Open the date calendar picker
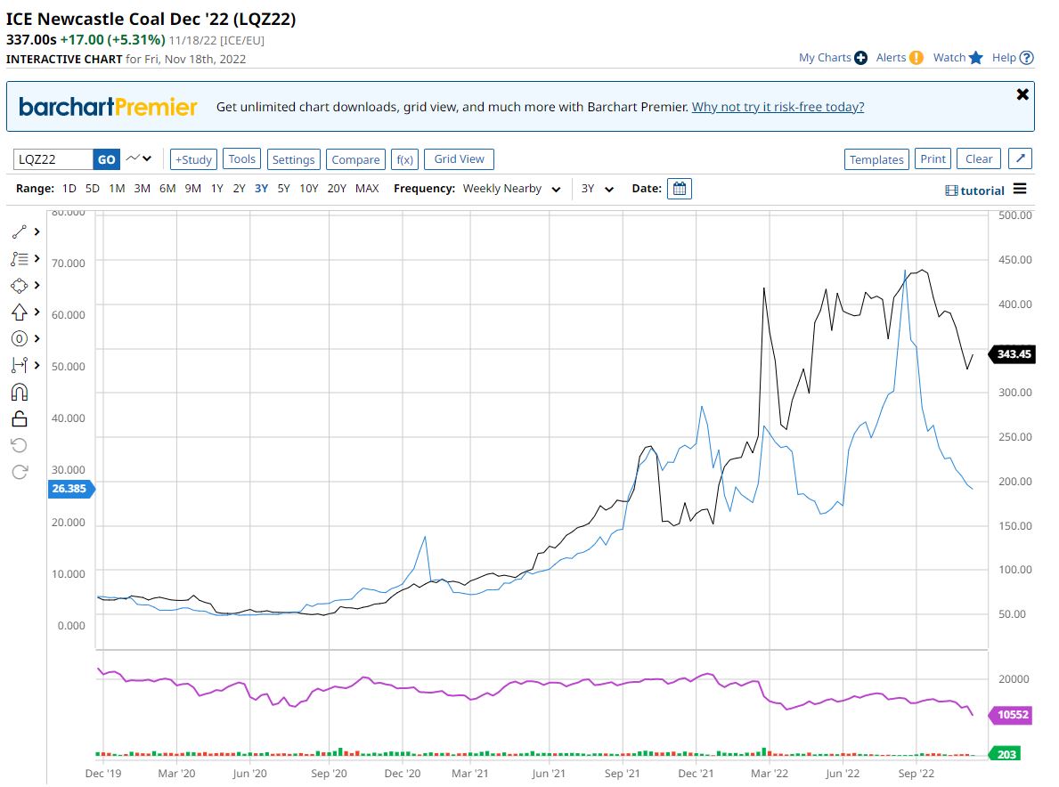Screen dimensions: 1059x787 coord(679,189)
